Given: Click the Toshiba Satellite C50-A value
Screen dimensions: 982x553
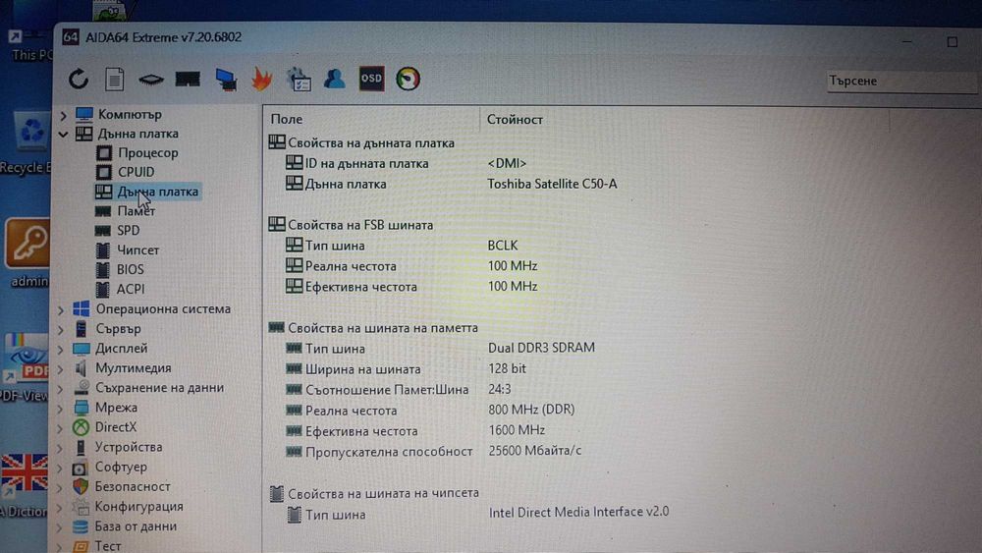Looking at the screenshot, I should [x=552, y=184].
